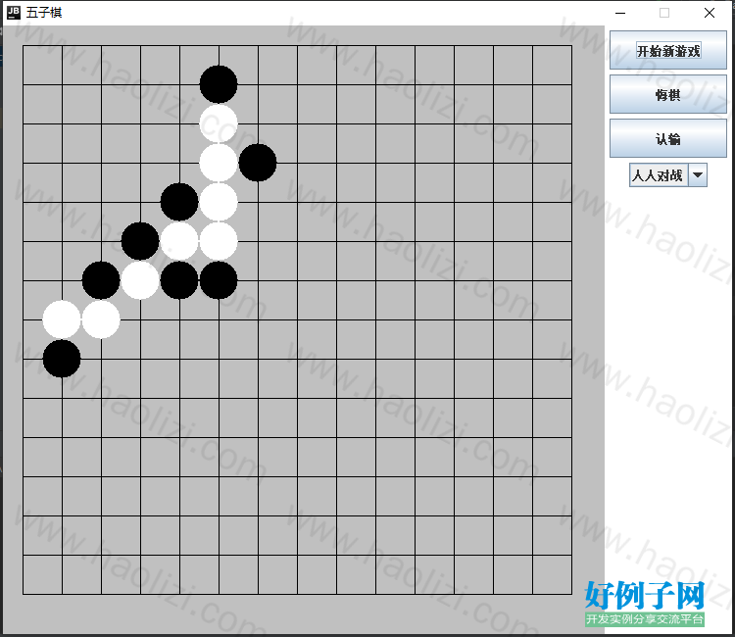Image resolution: width=735 pixels, height=637 pixels.
Task: Minimize the 五子棋 window
Action: pyautogui.click(x=620, y=13)
